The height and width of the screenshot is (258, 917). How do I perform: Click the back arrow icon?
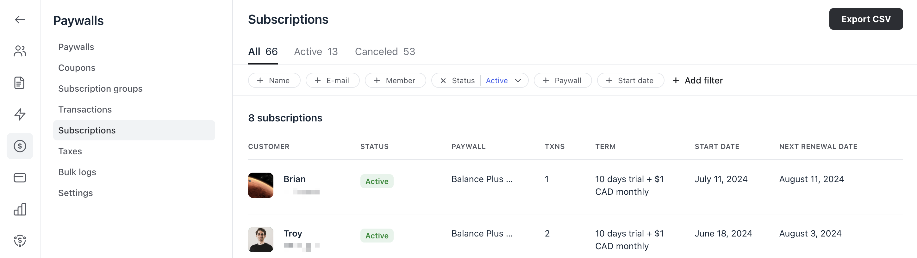[20, 20]
